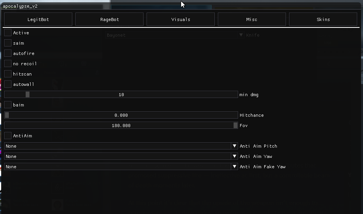This screenshot has height=214, width=363.
Task: Switch to the LegitBot tab
Action: point(38,19)
